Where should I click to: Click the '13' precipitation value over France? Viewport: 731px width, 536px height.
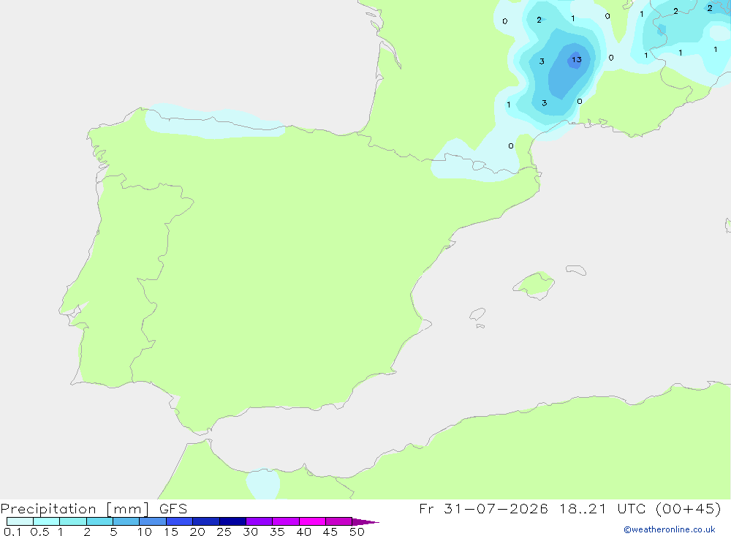(x=577, y=59)
